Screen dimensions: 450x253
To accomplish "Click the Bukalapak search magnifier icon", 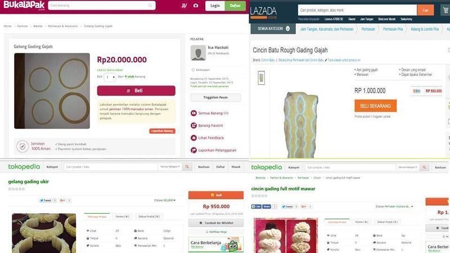I will click(x=150, y=6).
